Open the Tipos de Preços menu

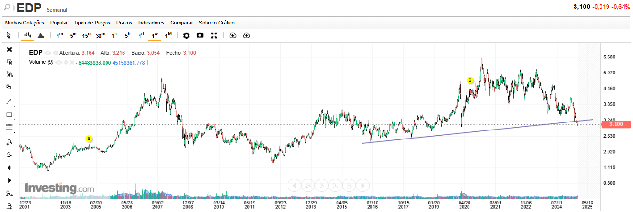[92, 23]
